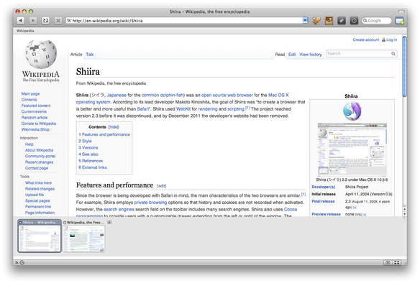Reload the page with the refresh icon
Viewport: 420px width, 283px height.
(45, 20)
